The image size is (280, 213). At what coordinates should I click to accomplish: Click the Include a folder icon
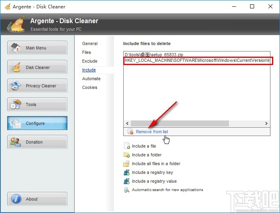[126, 155]
